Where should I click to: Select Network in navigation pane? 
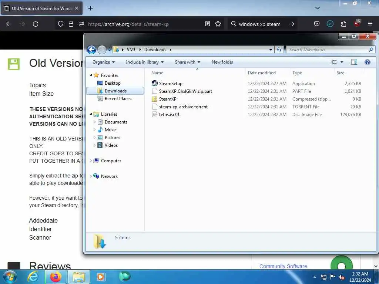pos(109,176)
